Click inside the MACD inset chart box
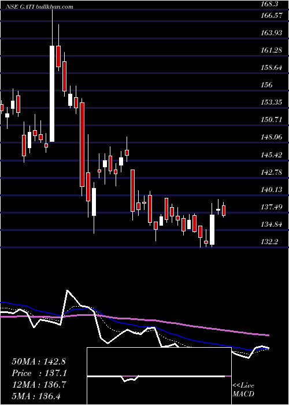Screen dimensions: 289x405 (x=159, y=376)
